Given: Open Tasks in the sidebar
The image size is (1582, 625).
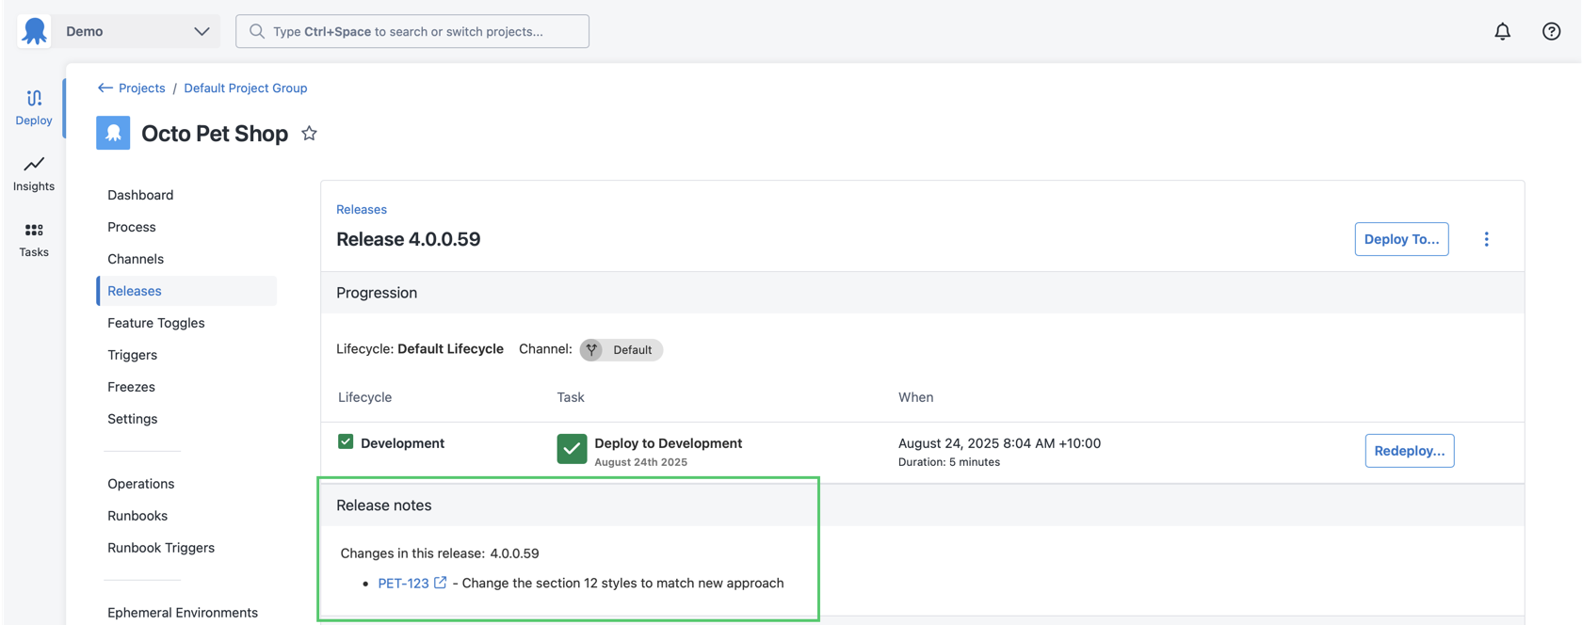Looking at the screenshot, I should click(x=34, y=239).
